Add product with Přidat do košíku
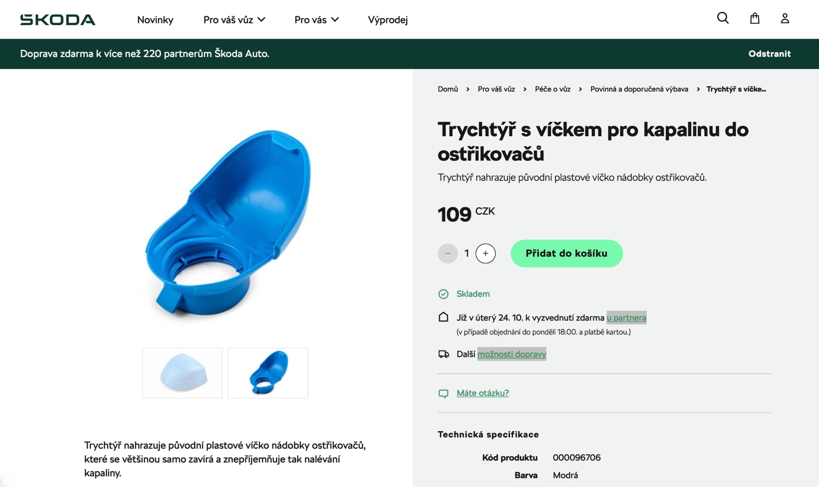 click(x=566, y=253)
